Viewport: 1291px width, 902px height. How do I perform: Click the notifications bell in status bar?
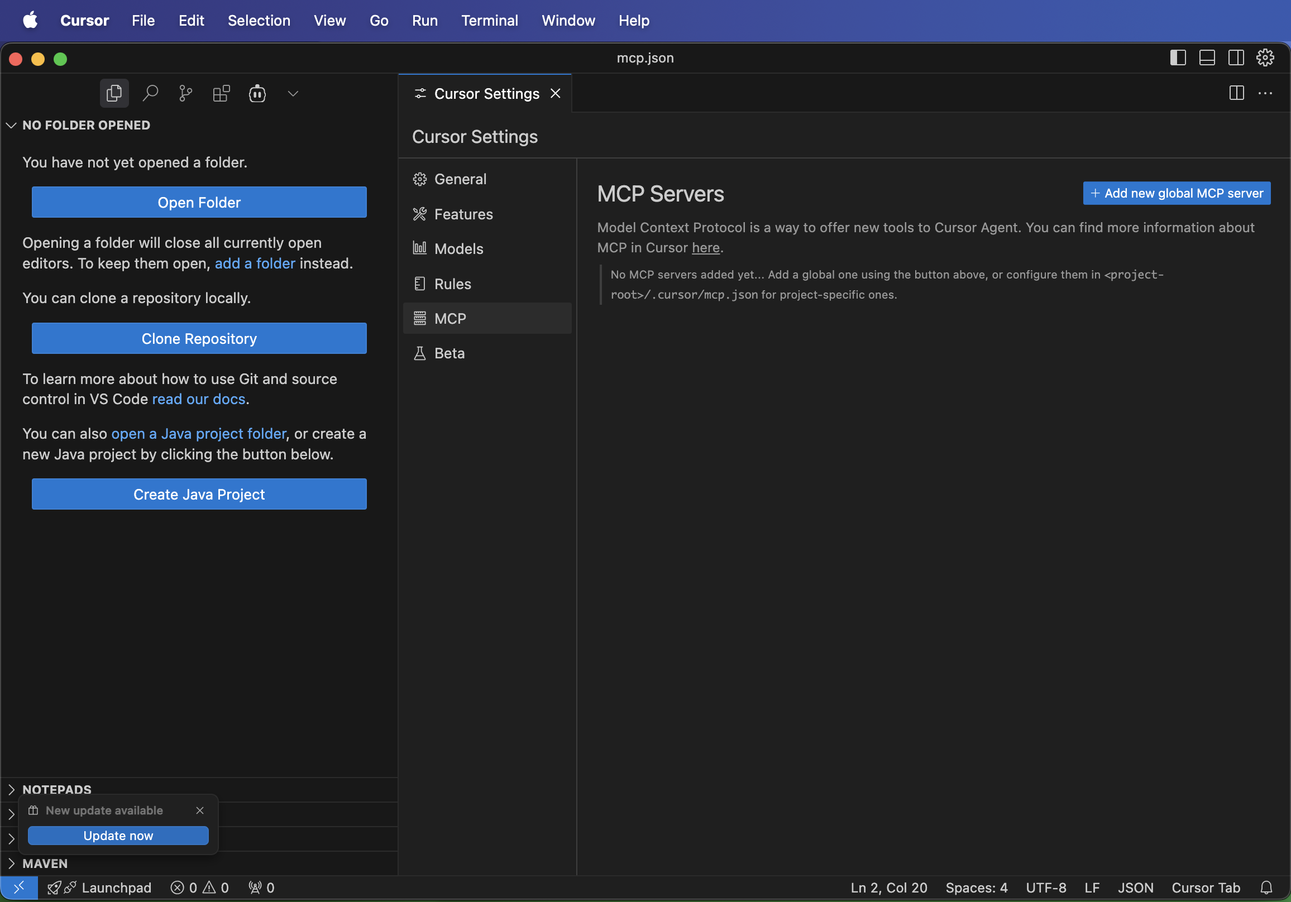point(1266,887)
